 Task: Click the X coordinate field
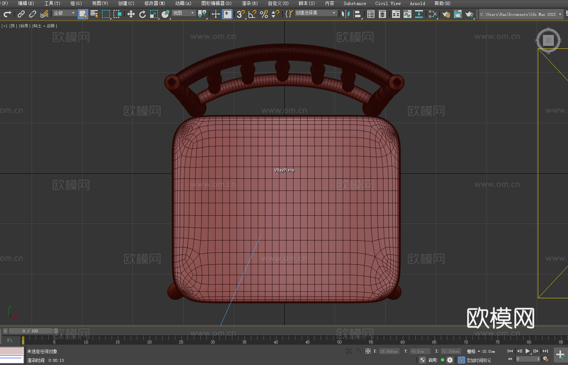tap(389, 351)
